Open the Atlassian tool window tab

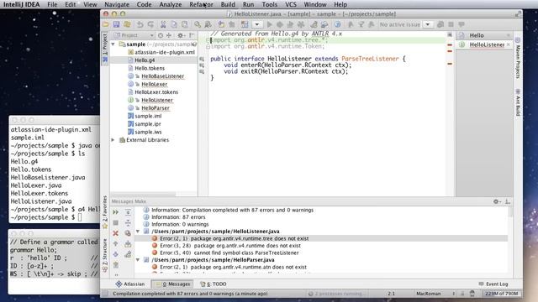(130, 284)
